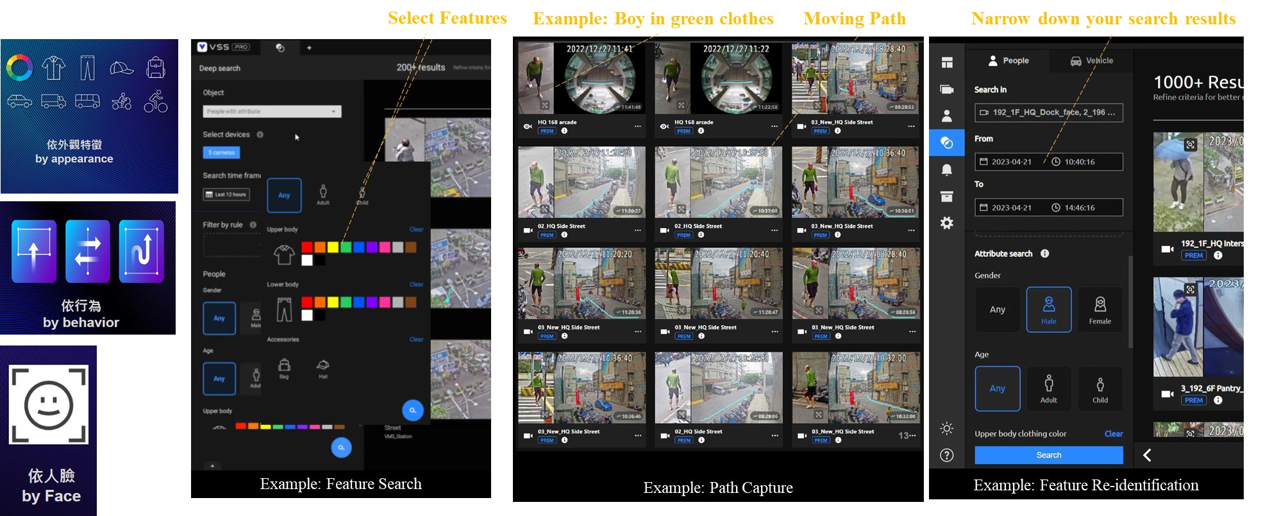Expand 'Search in' camera selection field

[x=1048, y=112]
